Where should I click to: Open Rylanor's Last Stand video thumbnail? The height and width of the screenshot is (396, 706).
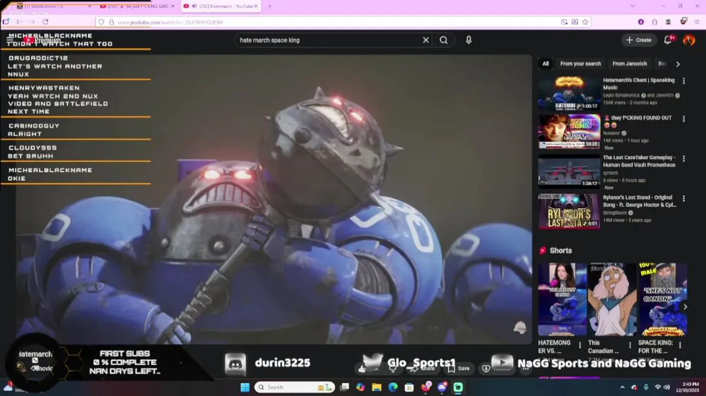pos(569,211)
